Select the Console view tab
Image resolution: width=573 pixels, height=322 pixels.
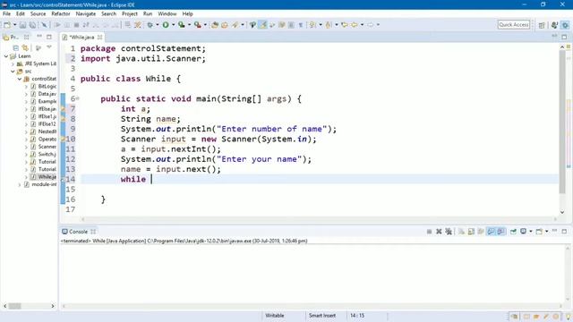78,232
